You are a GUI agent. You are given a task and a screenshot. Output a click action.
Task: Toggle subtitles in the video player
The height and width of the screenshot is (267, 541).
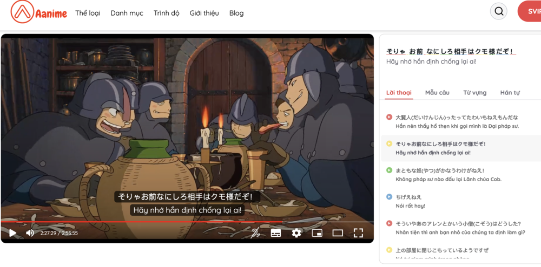(276, 233)
